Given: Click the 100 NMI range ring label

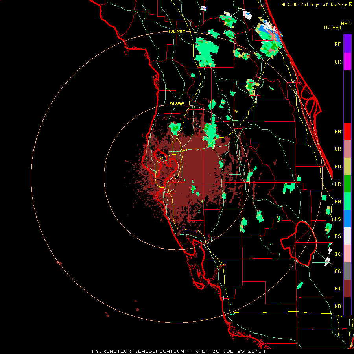Looking at the screenshot, I should [x=177, y=31].
